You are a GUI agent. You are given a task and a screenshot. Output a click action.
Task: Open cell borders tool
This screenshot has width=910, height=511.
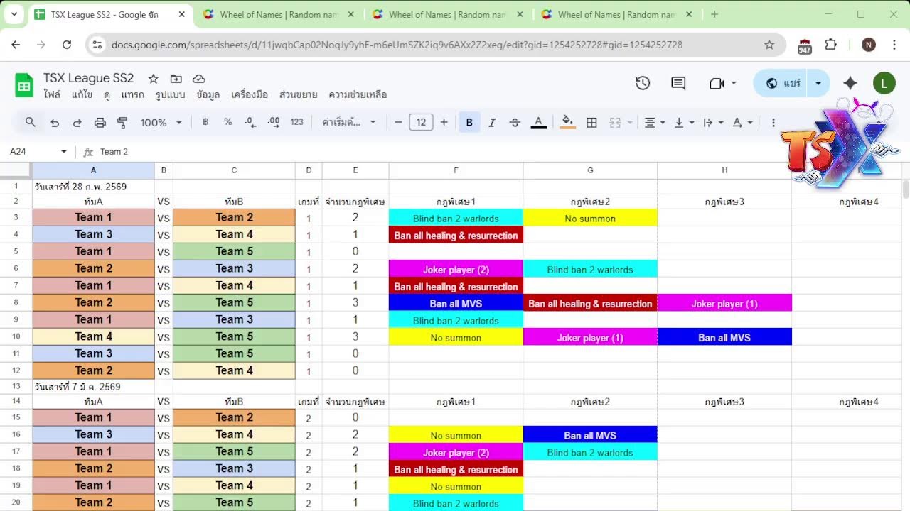point(591,123)
